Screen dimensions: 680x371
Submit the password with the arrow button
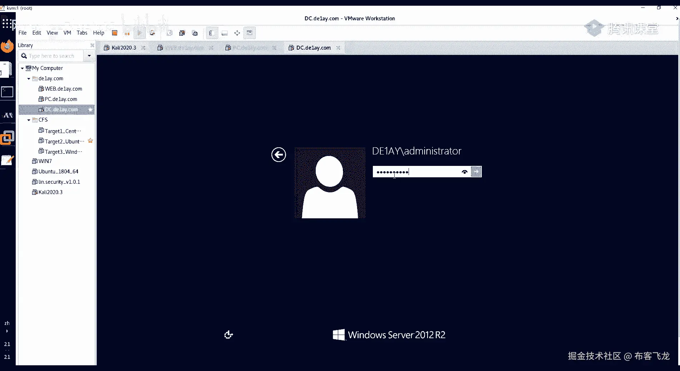click(x=476, y=172)
